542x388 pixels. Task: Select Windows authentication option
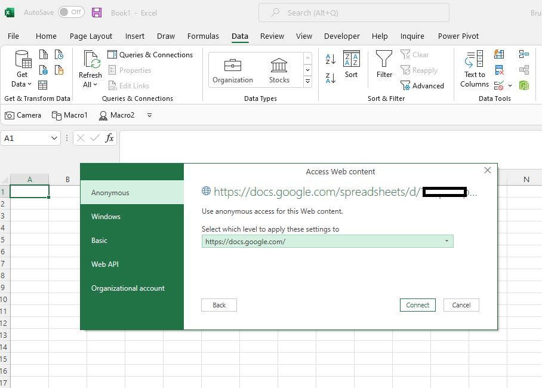pyautogui.click(x=132, y=217)
